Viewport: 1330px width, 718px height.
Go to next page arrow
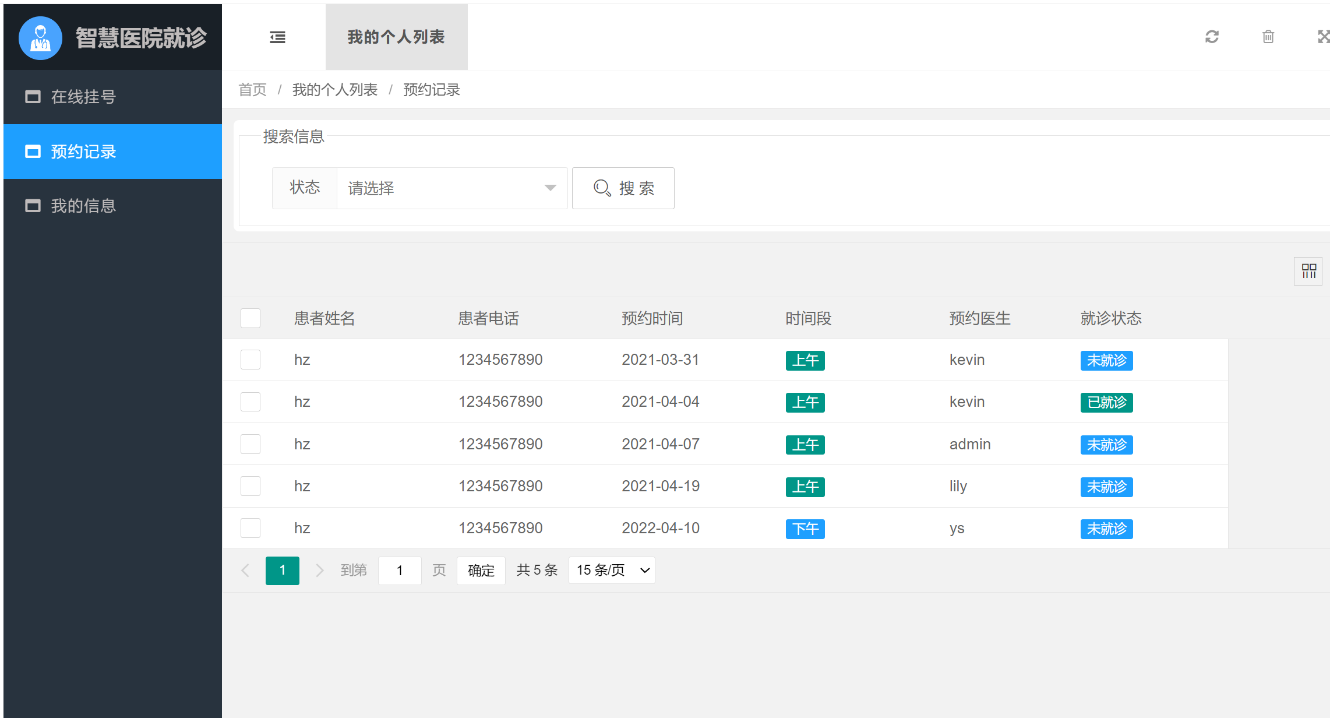[x=319, y=570]
